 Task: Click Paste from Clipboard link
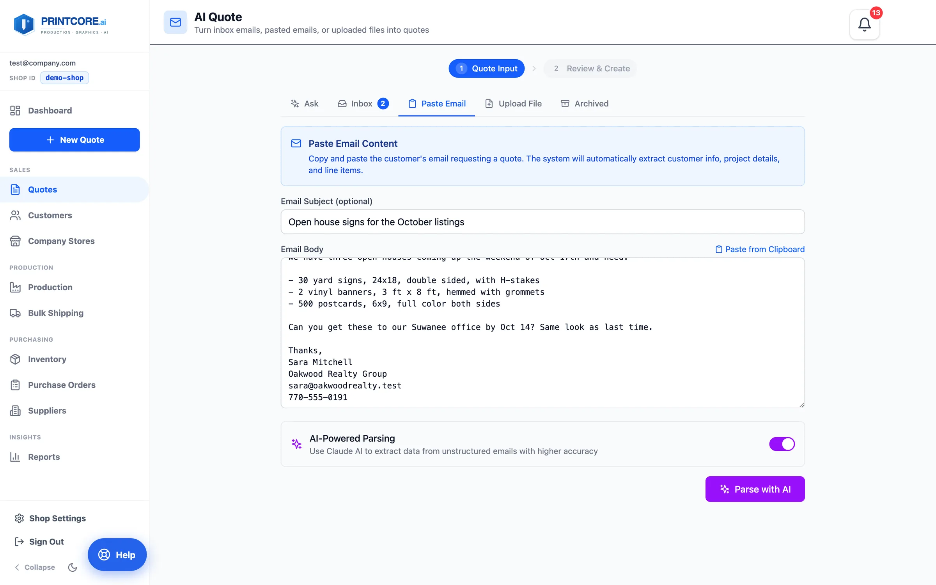click(760, 249)
